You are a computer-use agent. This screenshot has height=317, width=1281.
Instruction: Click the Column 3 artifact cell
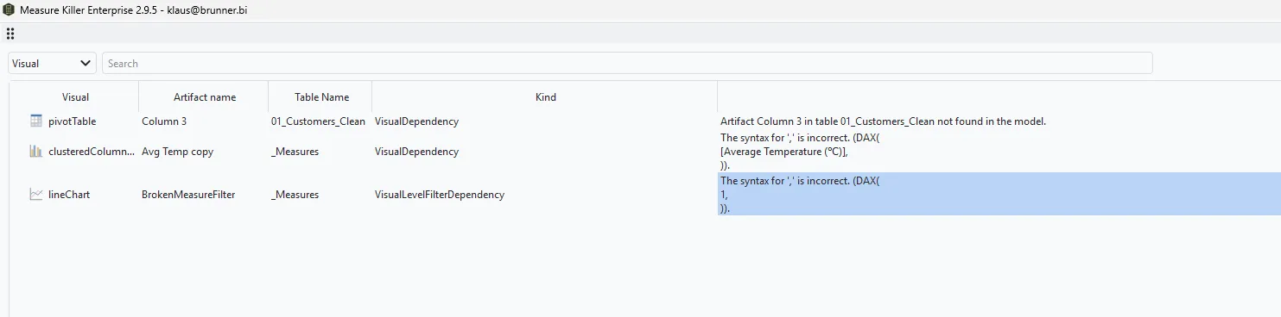164,121
